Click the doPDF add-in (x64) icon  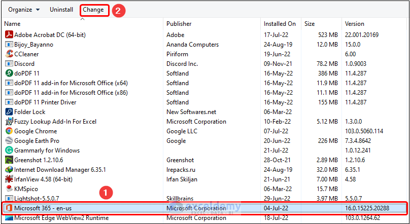pyautogui.click(x=9, y=83)
